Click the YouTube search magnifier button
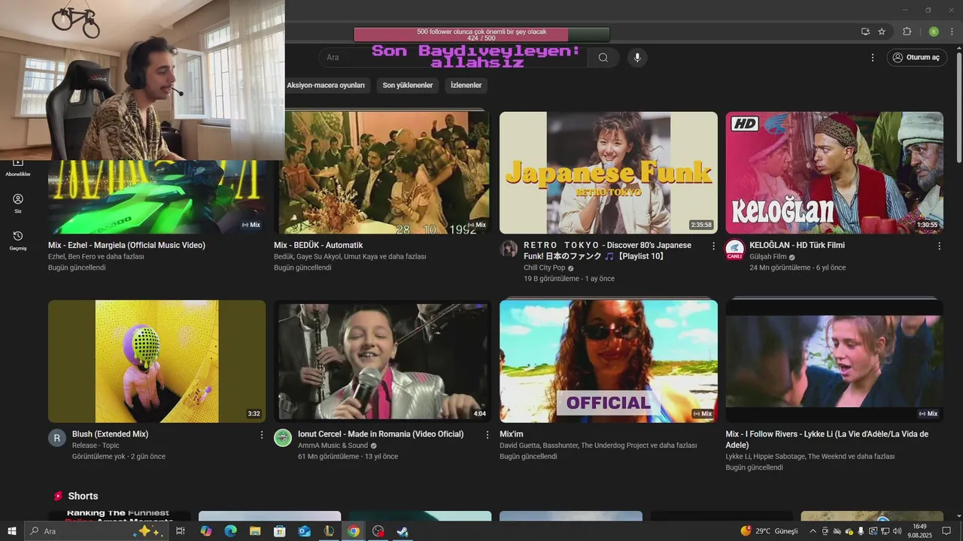 [x=603, y=58]
